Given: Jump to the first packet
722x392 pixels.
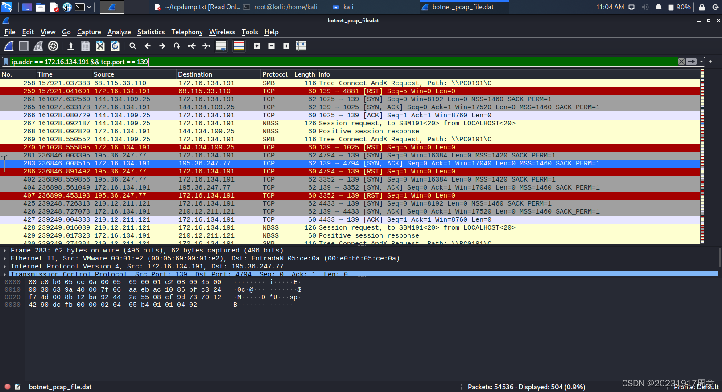Looking at the screenshot, I should (192, 46).
